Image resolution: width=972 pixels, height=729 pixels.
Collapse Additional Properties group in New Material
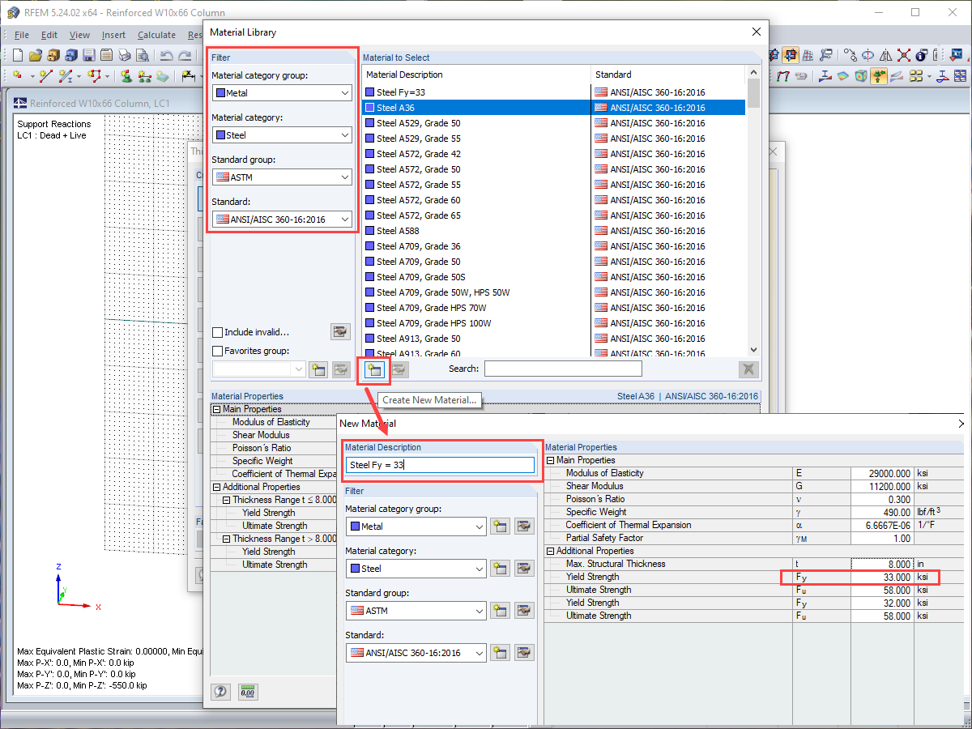point(550,551)
